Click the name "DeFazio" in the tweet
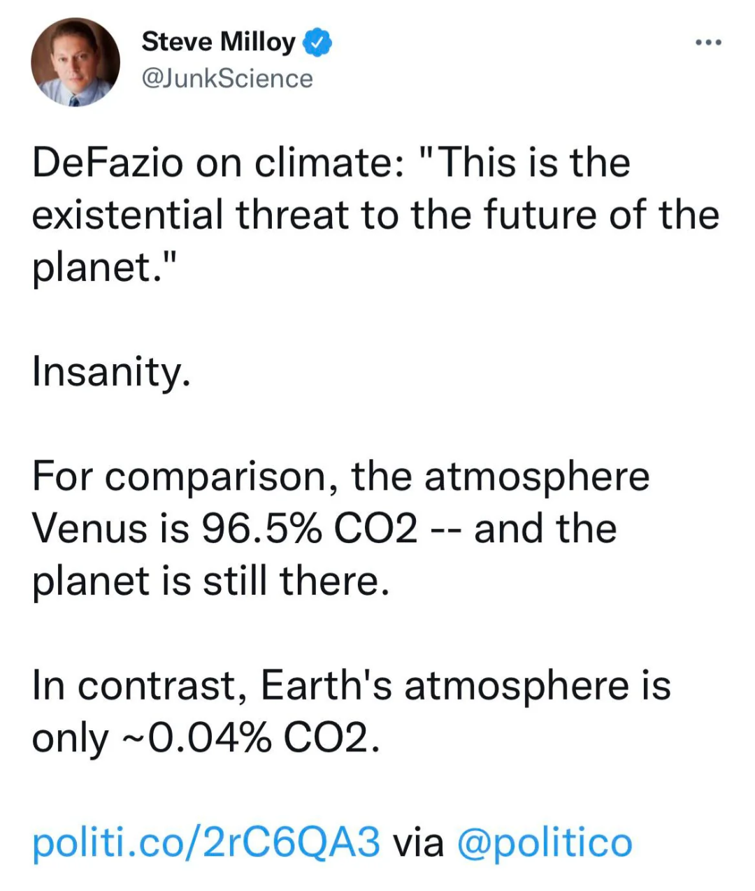This screenshot has width=755, height=891. point(108,162)
